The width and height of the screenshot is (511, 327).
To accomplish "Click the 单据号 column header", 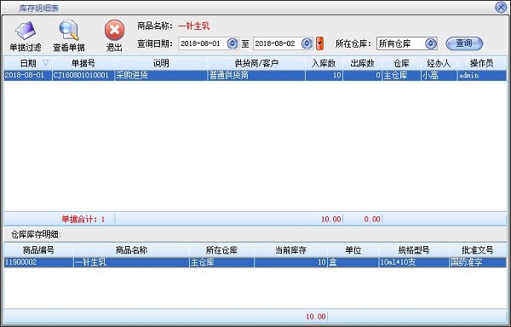I will coord(83,63).
